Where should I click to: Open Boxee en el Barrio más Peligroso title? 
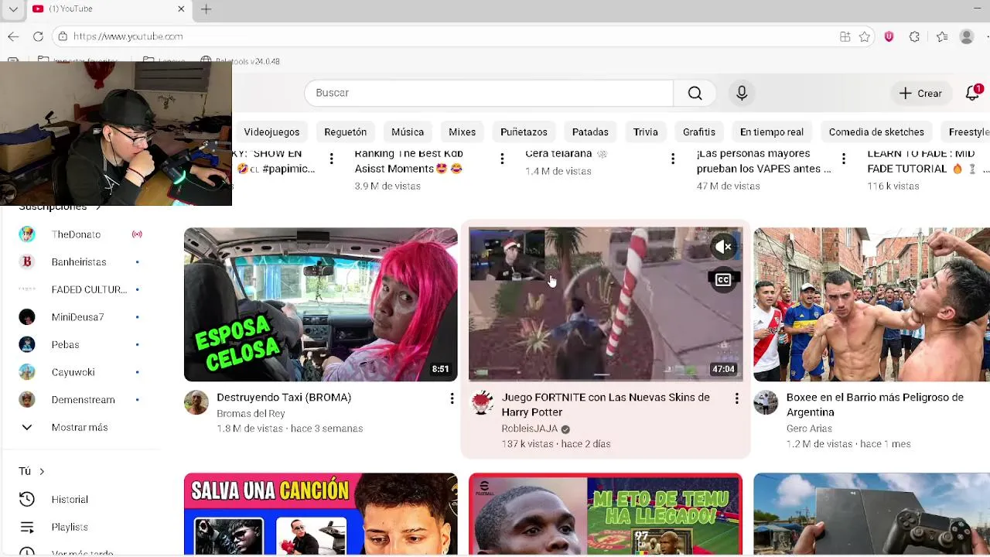coord(875,405)
